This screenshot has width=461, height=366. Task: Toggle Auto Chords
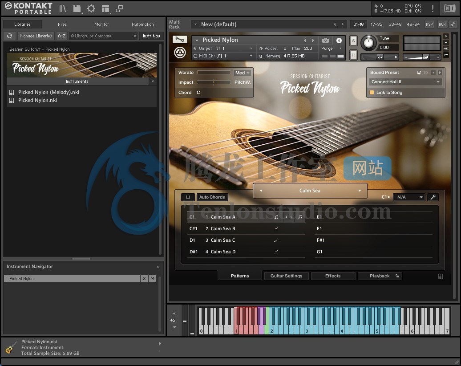pos(212,197)
